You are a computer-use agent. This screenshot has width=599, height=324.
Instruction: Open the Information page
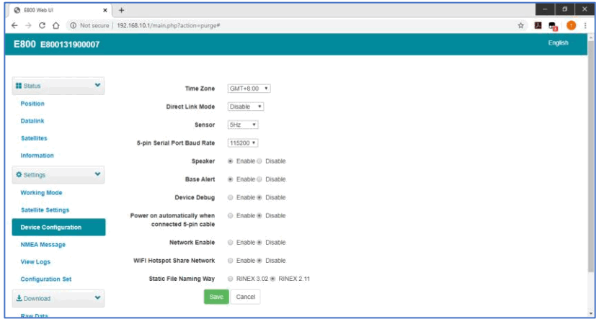(x=37, y=156)
